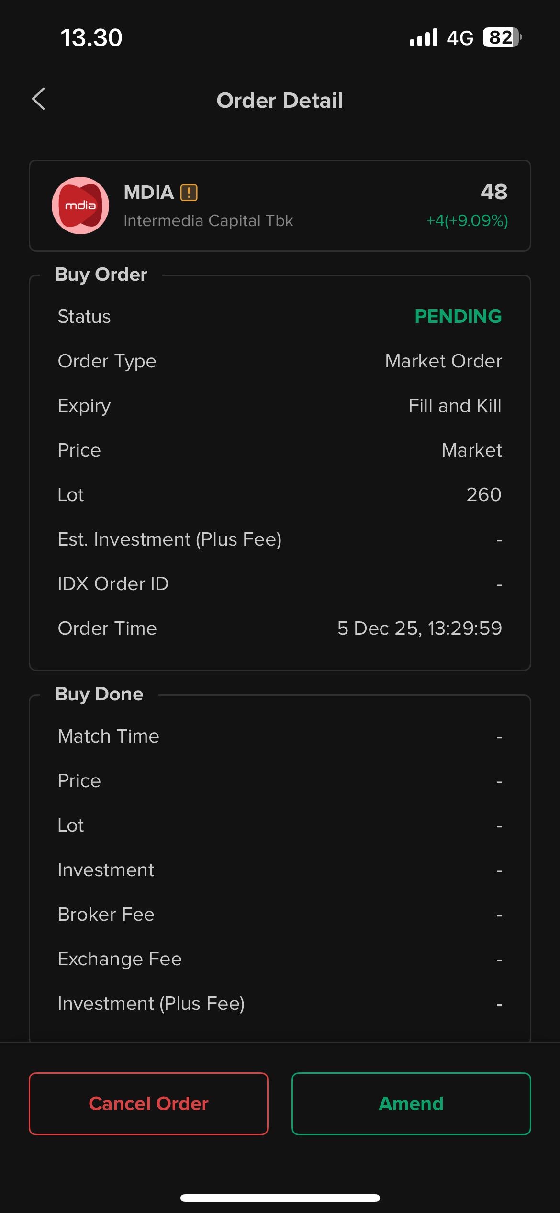
Task: Tap the PENDING status label
Action: click(x=458, y=317)
